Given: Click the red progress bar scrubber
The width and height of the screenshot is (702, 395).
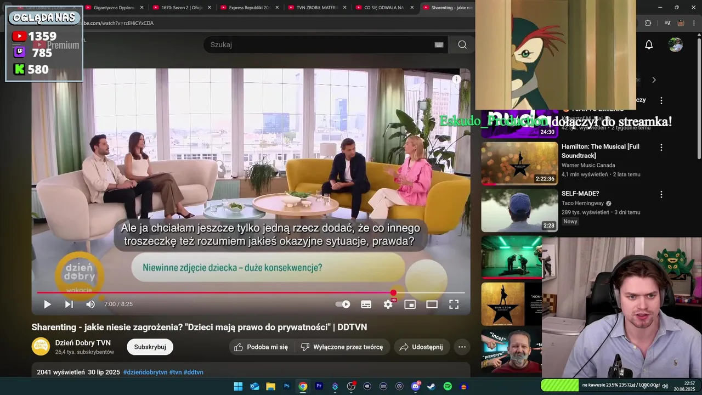Looking at the screenshot, I should (393, 293).
